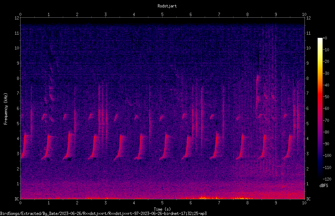The width and height of the screenshot is (335, 216).
Task: Click the 7 tick on the bottom time axis
Action: 219,203
